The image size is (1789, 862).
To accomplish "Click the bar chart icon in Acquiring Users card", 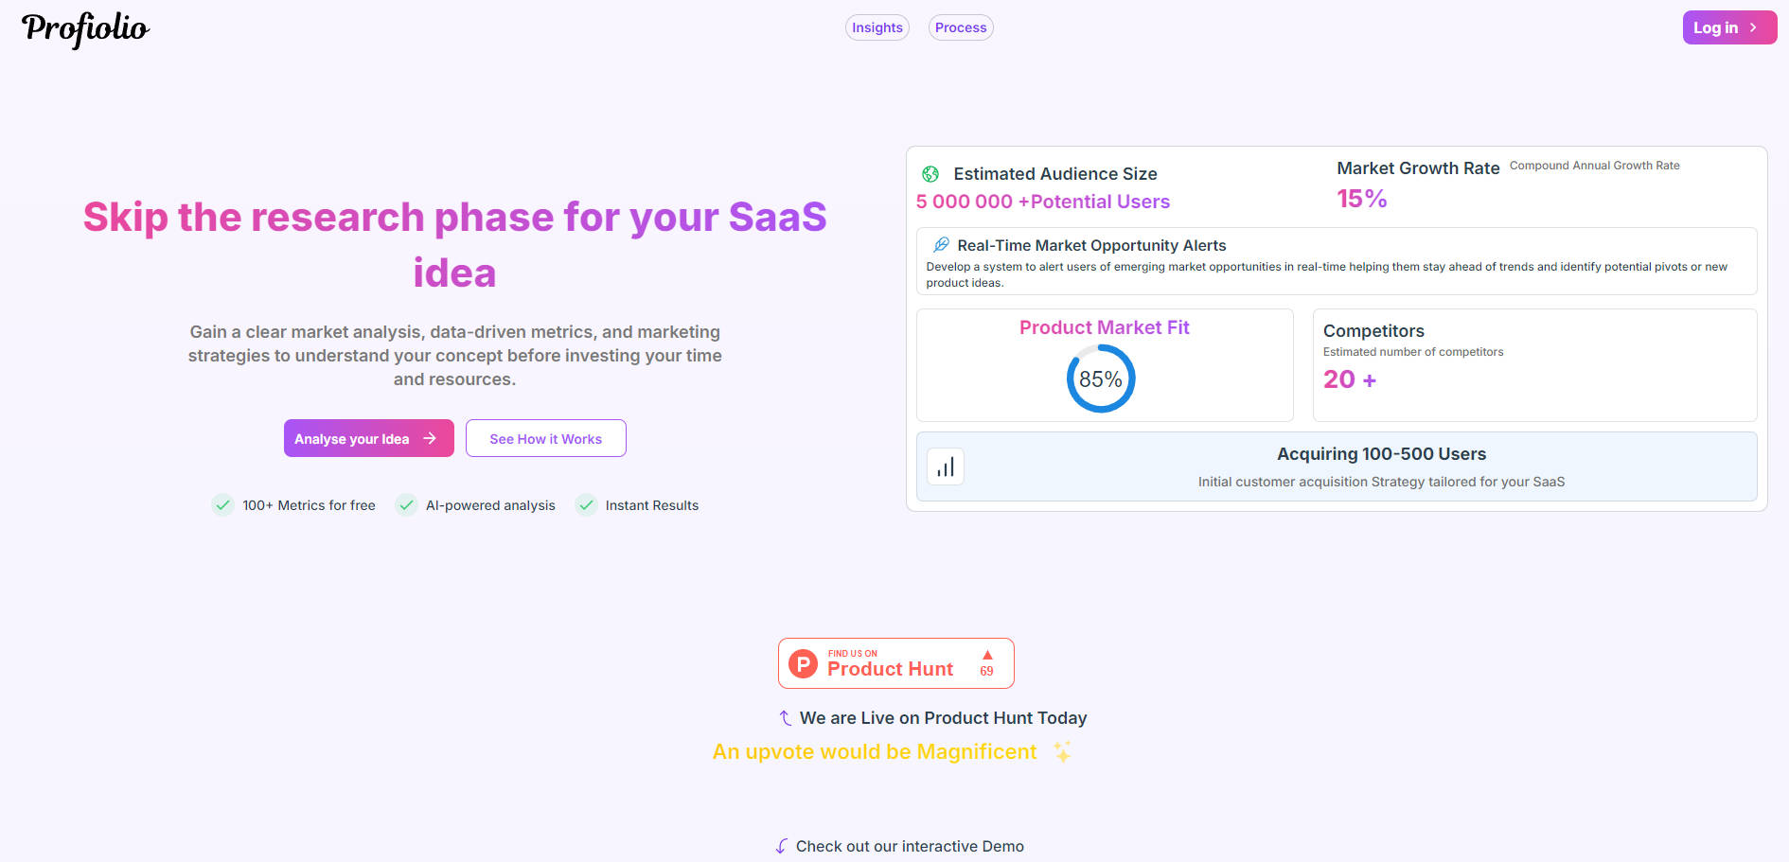I will (945, 467).
